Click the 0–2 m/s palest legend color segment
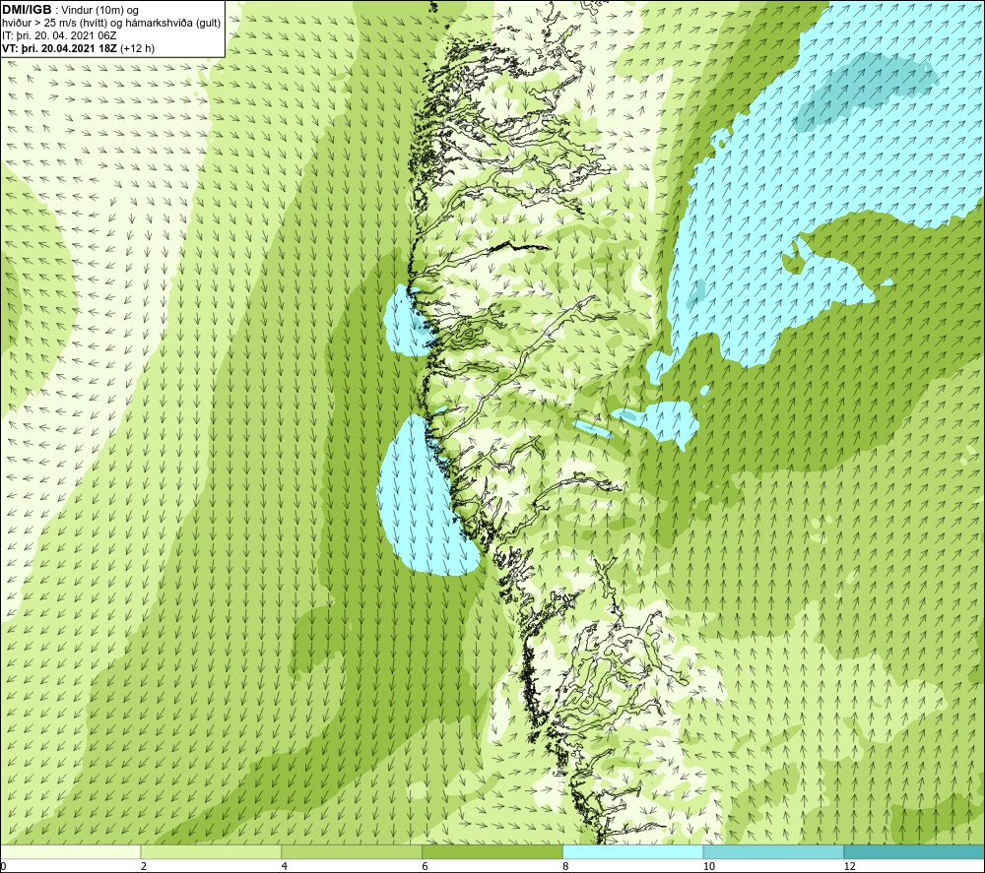985x873 pixels. pyautogui.click(x=70, y=851)
